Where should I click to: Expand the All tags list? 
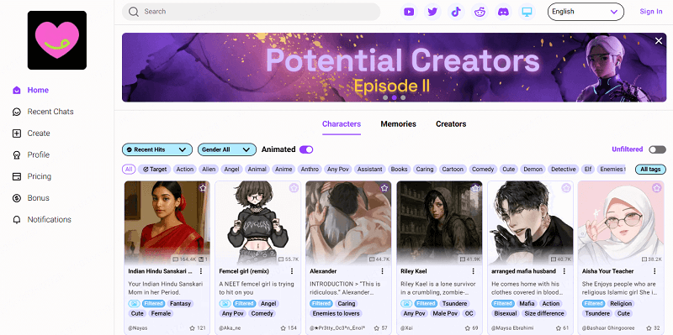click(650, 170)
